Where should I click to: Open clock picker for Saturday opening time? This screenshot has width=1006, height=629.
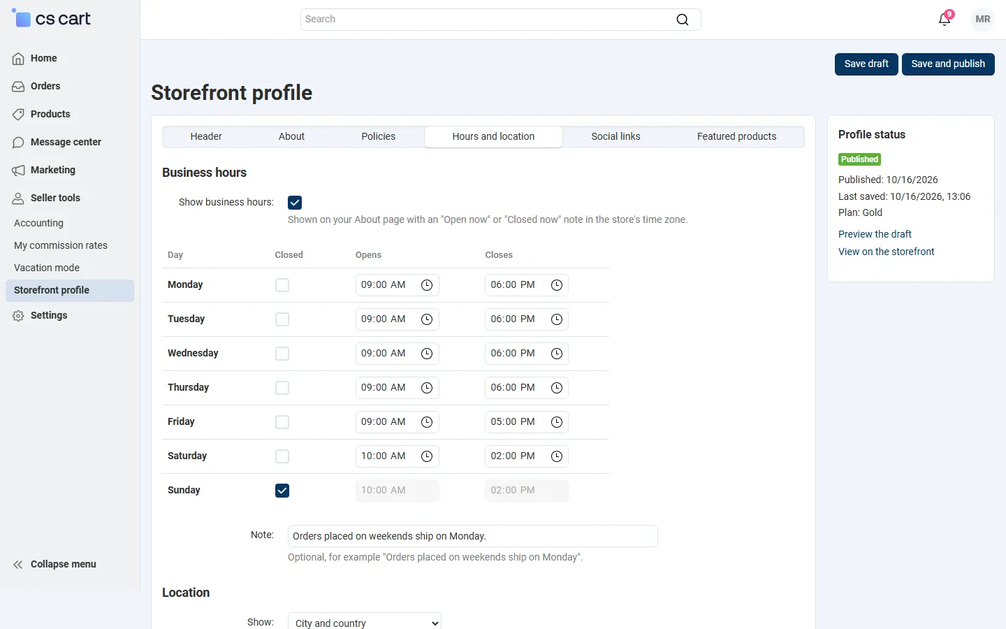click(427, 456)
